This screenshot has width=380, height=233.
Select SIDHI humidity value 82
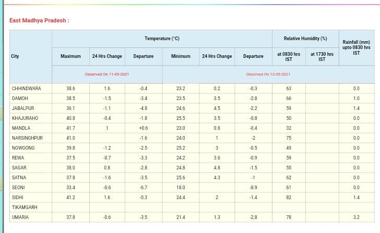point(288,198)
